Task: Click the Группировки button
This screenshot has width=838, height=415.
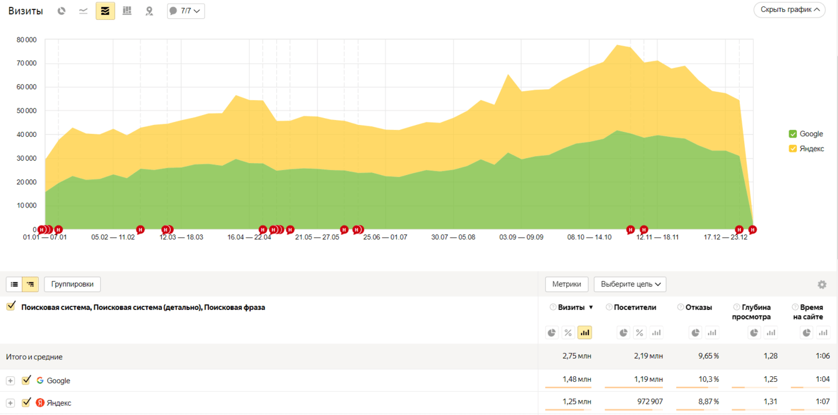Action: click(x=73, y=284)
